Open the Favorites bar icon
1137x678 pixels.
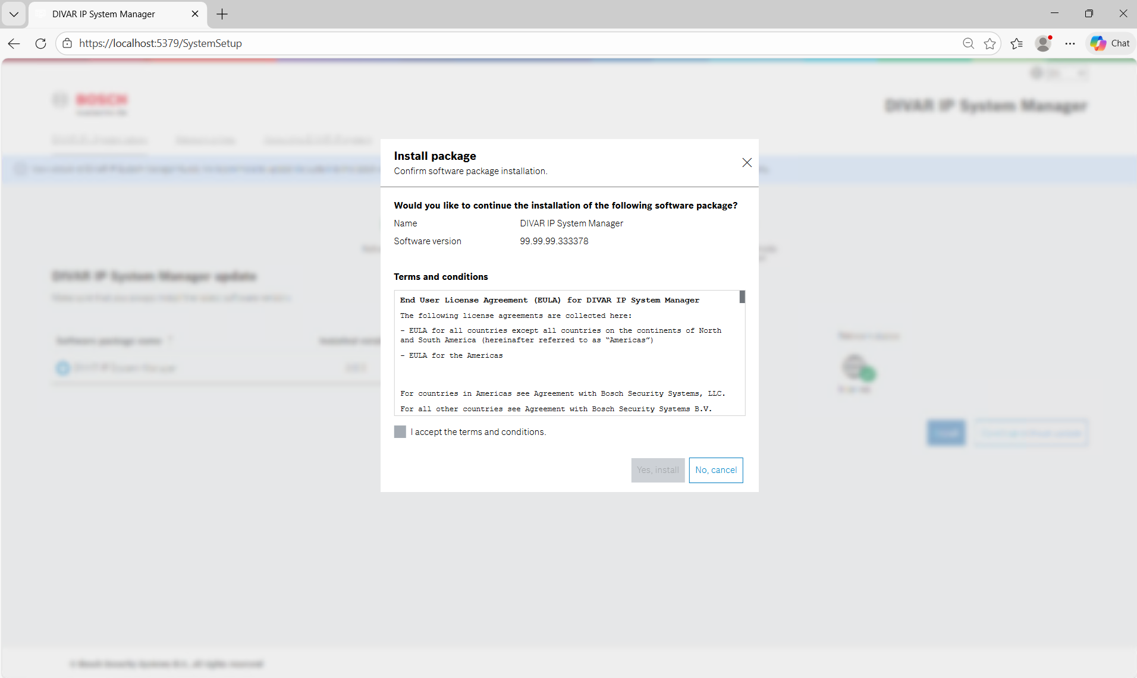pos(1017,43)
